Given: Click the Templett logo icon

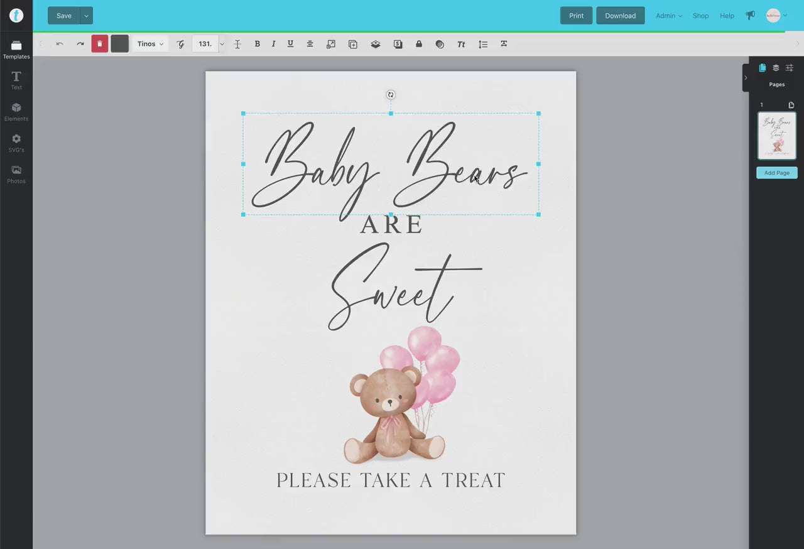Looking at the screenshot, I should point(16,16).
